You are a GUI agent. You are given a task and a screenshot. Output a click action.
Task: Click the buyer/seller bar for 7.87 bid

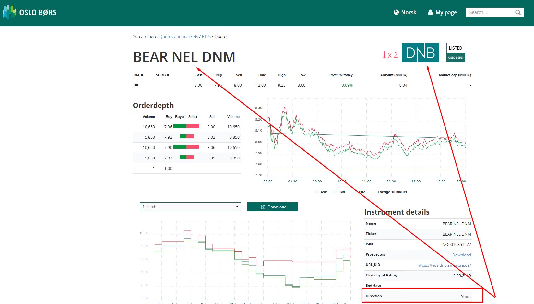pyautogui.click(x=186, y=158)
